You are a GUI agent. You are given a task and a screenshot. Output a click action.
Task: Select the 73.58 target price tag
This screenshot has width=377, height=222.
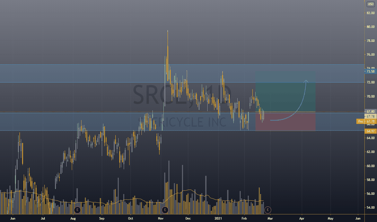coord(371,71)
